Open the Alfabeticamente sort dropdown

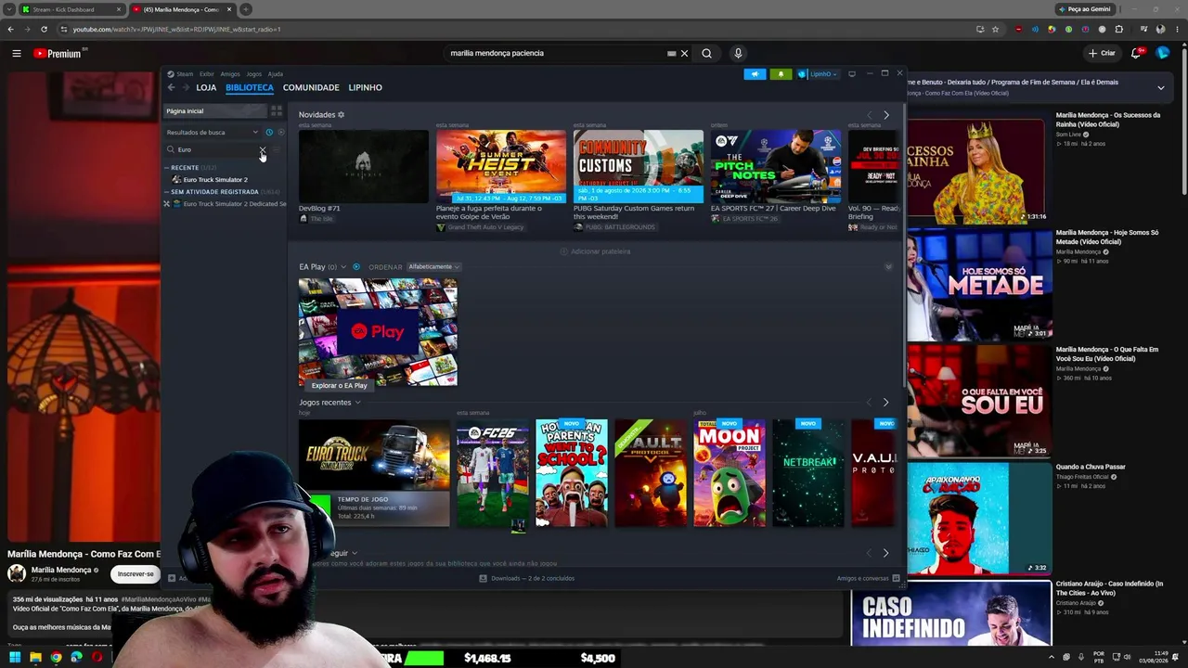click(433, 267)
